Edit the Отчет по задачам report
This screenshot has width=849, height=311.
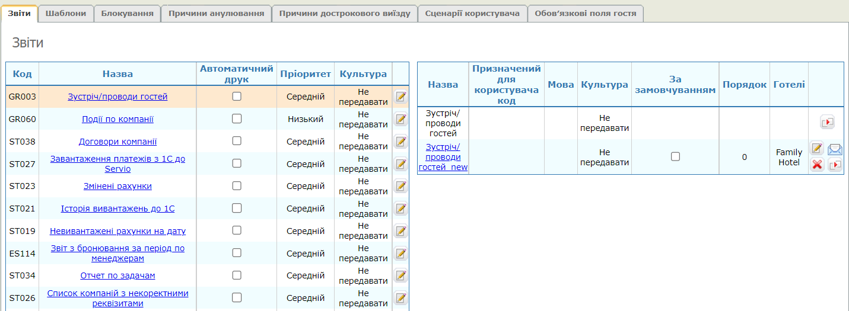(x=400, y=275)
